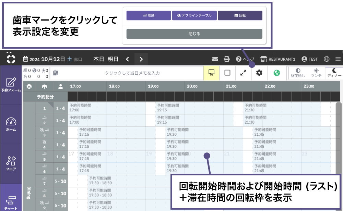
Task: Click the 23:00 time header
Action: coord(309,86)
